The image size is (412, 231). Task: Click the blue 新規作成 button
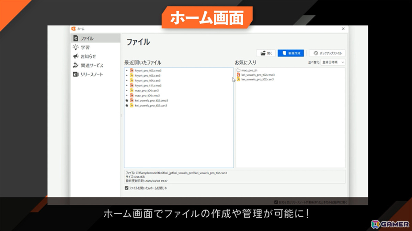[291, 53]
